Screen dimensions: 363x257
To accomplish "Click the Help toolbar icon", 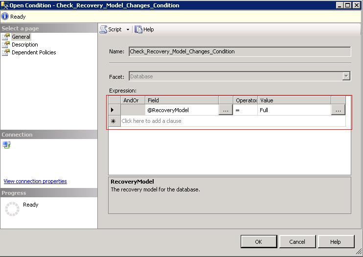I will tap(139, 29).
